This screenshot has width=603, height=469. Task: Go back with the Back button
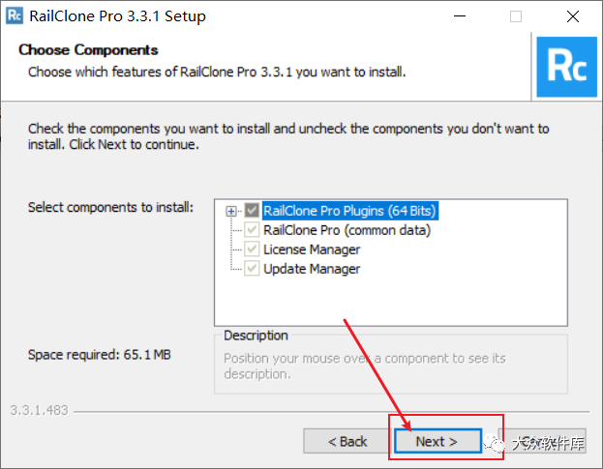pyautogui.click(x=347, y=442)
